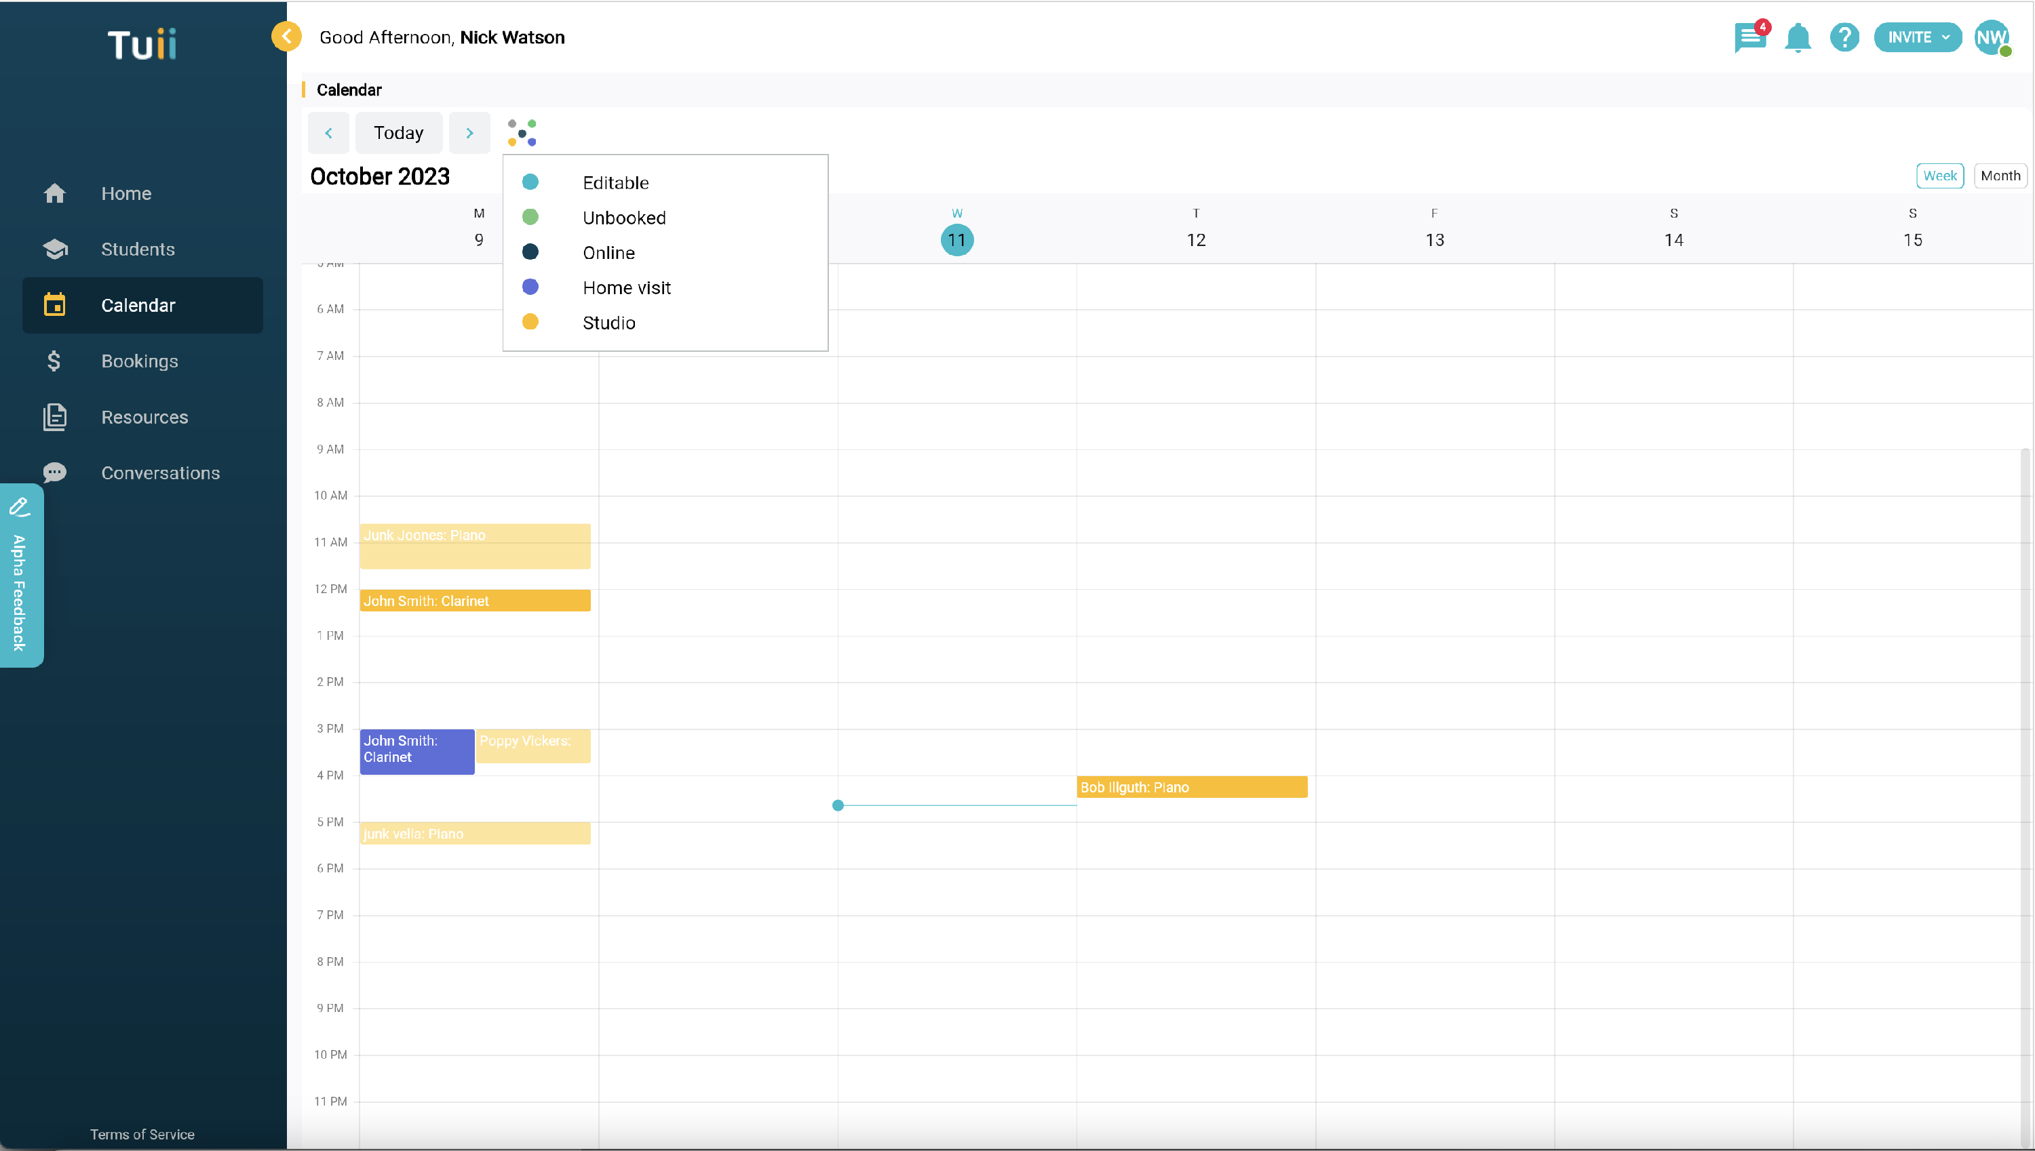The width and height of the screenshot is (2035, 1151).
Task: Click the Home visit purple swatch
Action: click(530, 287)
